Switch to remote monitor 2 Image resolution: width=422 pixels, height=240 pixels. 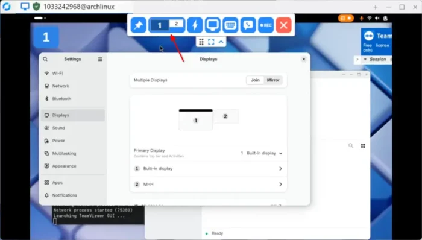coord(176,24)
